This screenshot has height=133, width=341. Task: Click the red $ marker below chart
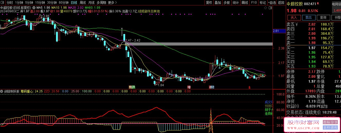tap(249, 87)
